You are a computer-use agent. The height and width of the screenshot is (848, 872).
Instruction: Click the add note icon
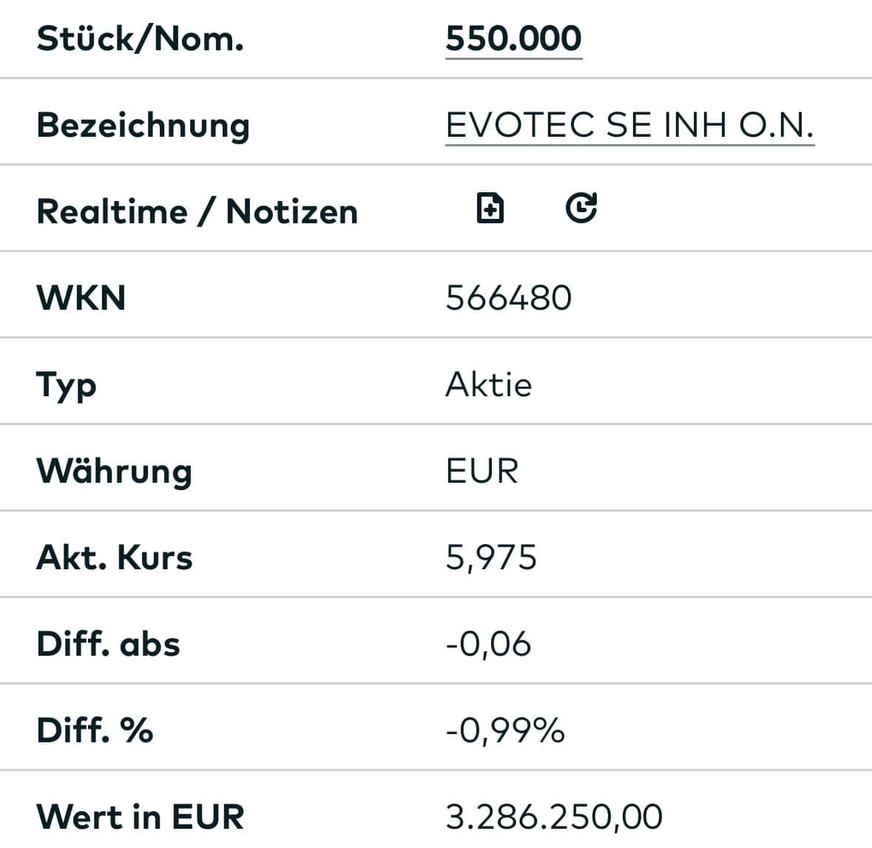tap(490, 208)
